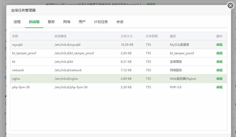Switch to the 网络 tab
The width and height of the screenshot is (236, 137).
pyautogui.click(x=67, y=22)
